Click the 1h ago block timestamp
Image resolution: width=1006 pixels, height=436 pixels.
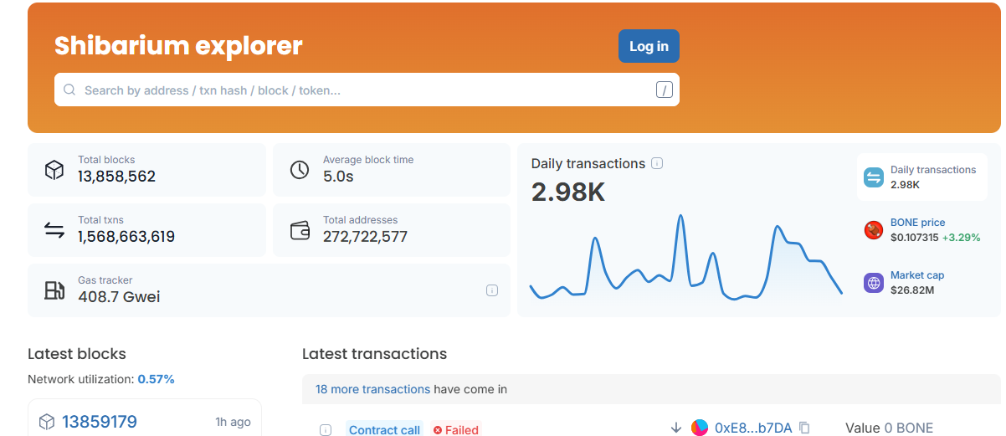(233, 422)
